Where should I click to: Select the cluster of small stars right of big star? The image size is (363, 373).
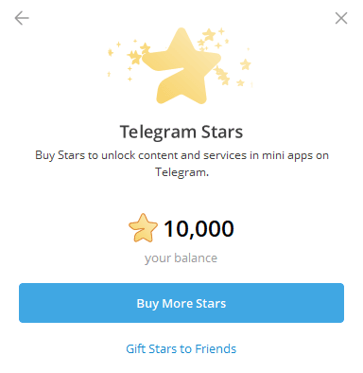[x=223, y=76]
